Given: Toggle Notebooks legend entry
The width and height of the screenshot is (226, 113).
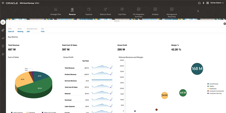Looking at the screenshot, I should 212,89.
